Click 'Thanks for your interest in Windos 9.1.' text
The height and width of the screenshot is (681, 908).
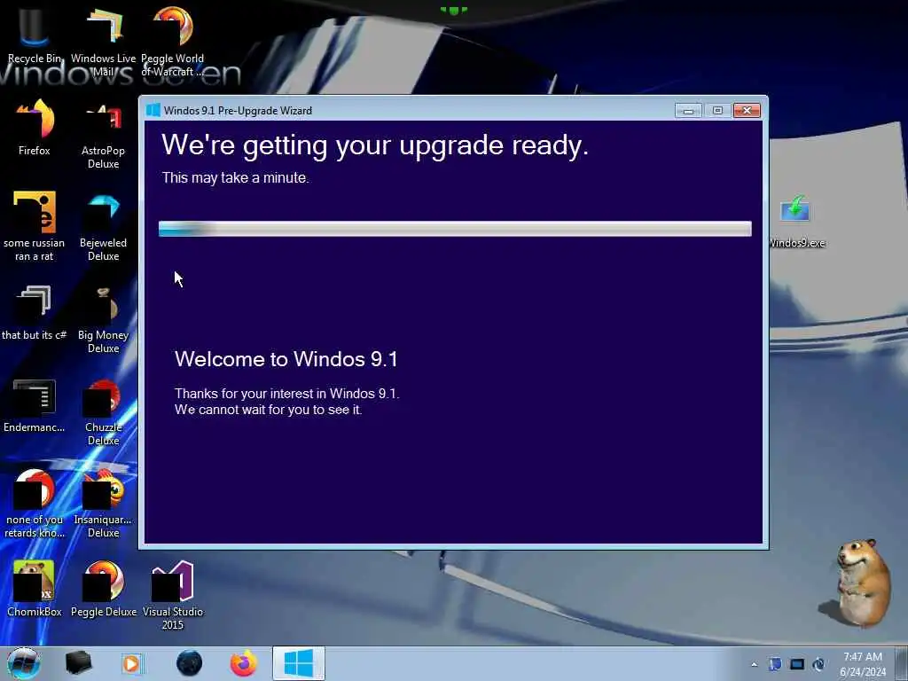[286, 394]
